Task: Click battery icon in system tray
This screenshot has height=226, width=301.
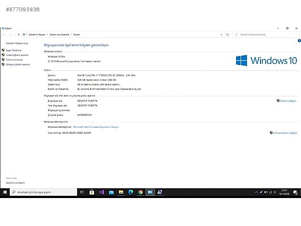Action: [x=266, y=192]
